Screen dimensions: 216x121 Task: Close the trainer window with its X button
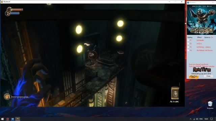coord(213,3)
